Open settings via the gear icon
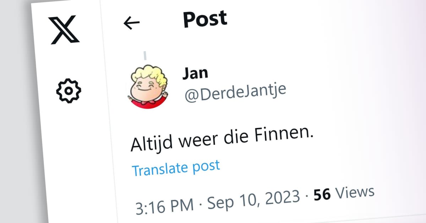The image size is (426, 223). coord(69,91)
